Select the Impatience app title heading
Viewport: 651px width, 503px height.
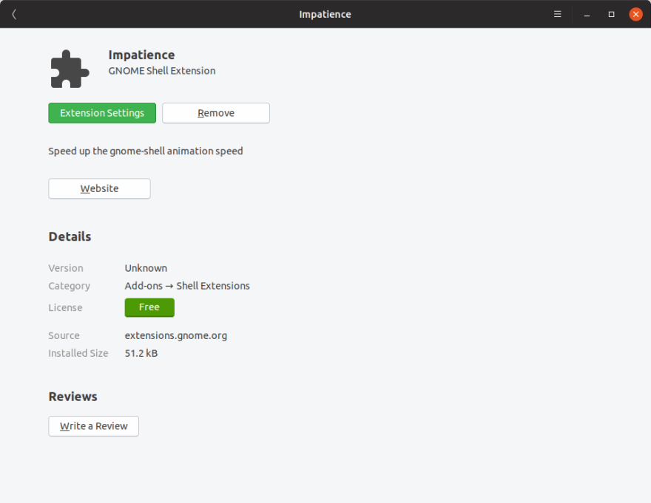coord(141,55)
